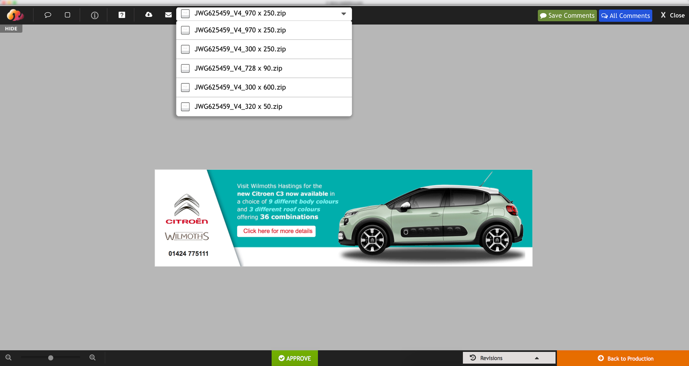Click Back to Production
689x366 pixels.
(x=623, y=358)
